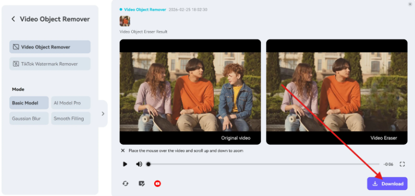Open the small video thumbnail under the timestamp
The height and width of the screenshot is (196, 415).
pos(125,21)
